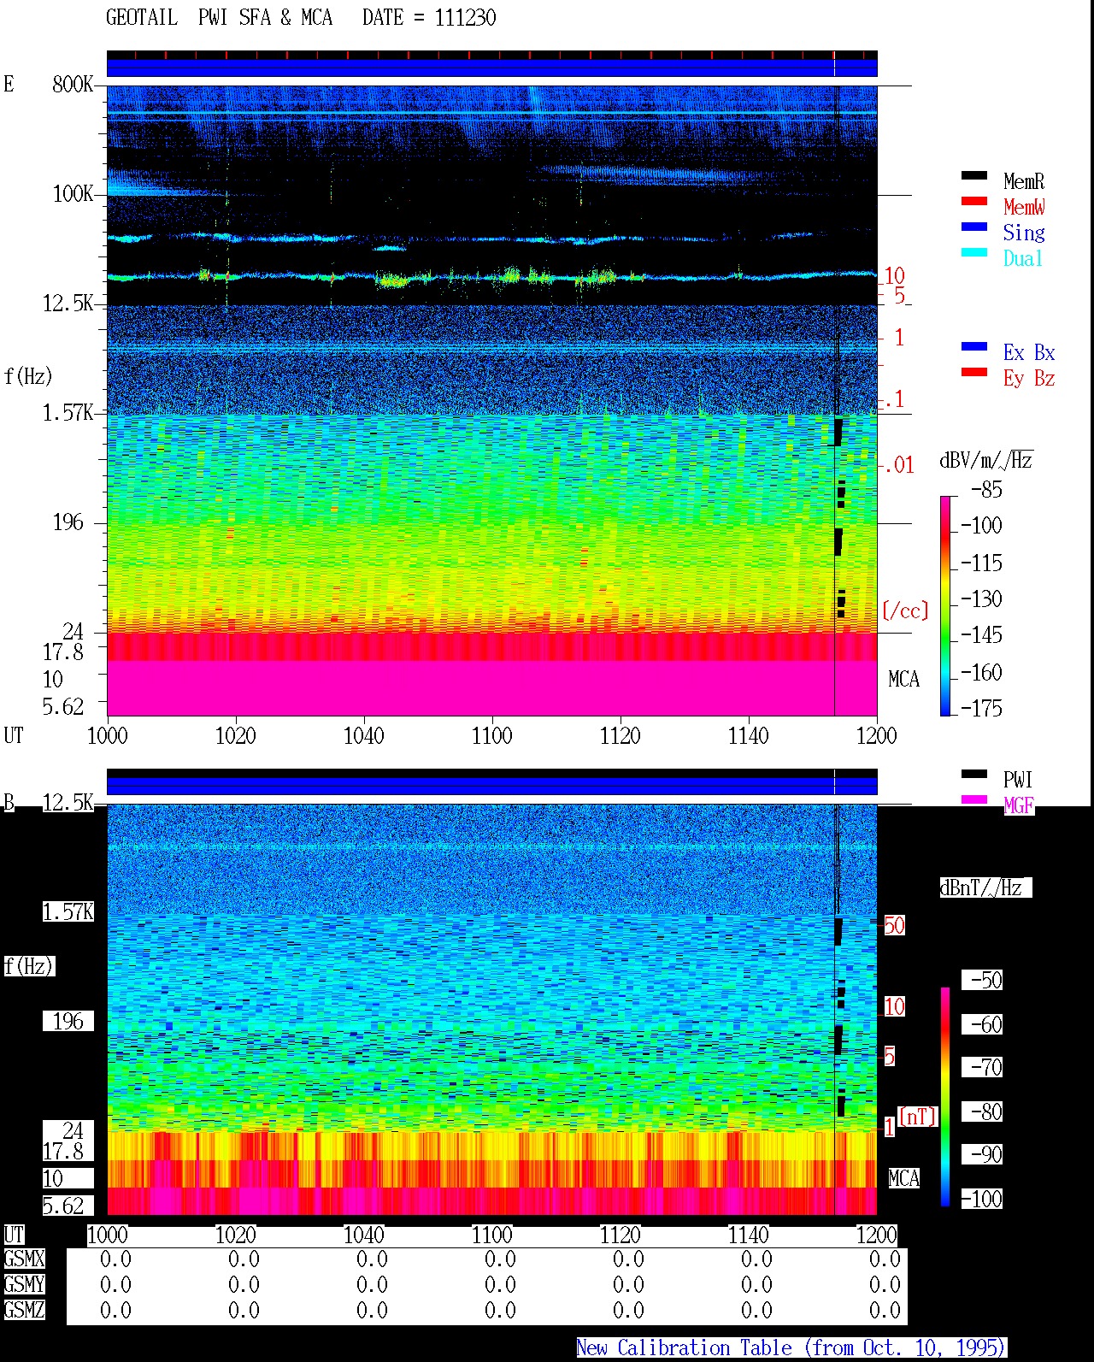This screenshot has width=1094, height=1362.
Task: Click the E panel magenta low-frequency MCA band
Action: tap(491, 688)
